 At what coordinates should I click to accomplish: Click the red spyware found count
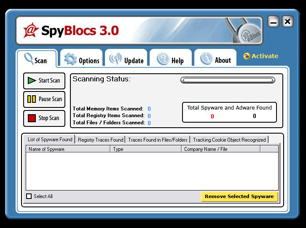click(x=212, y=116)
